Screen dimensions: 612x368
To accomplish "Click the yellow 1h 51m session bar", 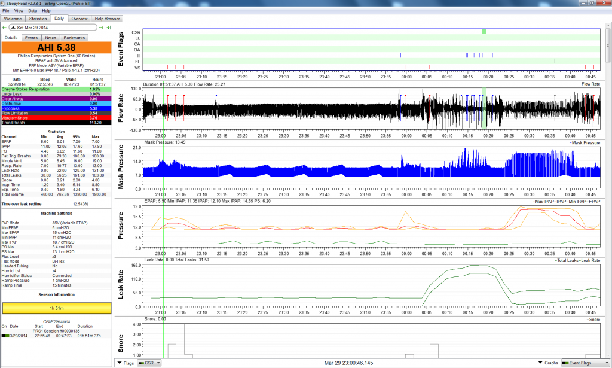I will pyautogui.click(x=57, y=308).
